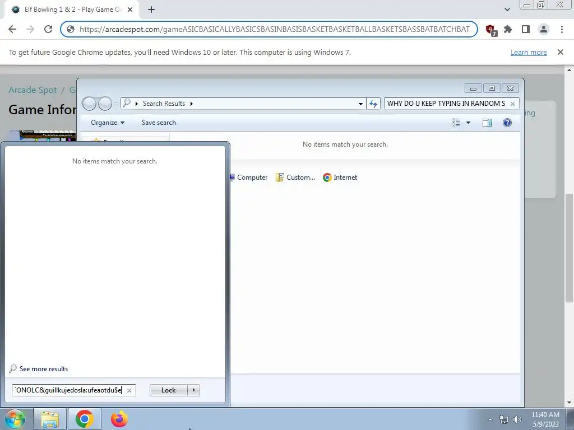Go back in Chrome's page history
The image size is (574, 430).
[x=12, y=29]
